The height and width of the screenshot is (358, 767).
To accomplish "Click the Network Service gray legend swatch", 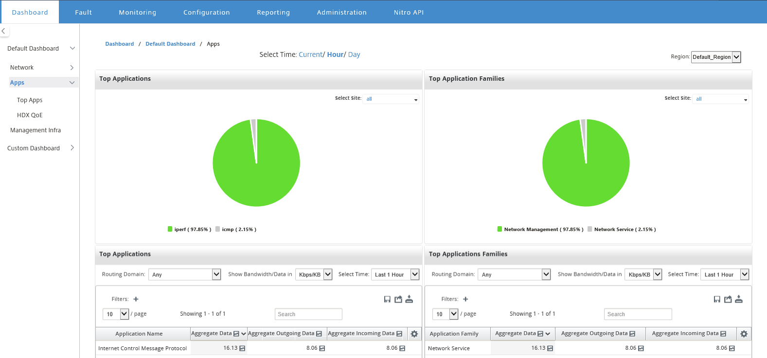I will [x=590, y=229].
